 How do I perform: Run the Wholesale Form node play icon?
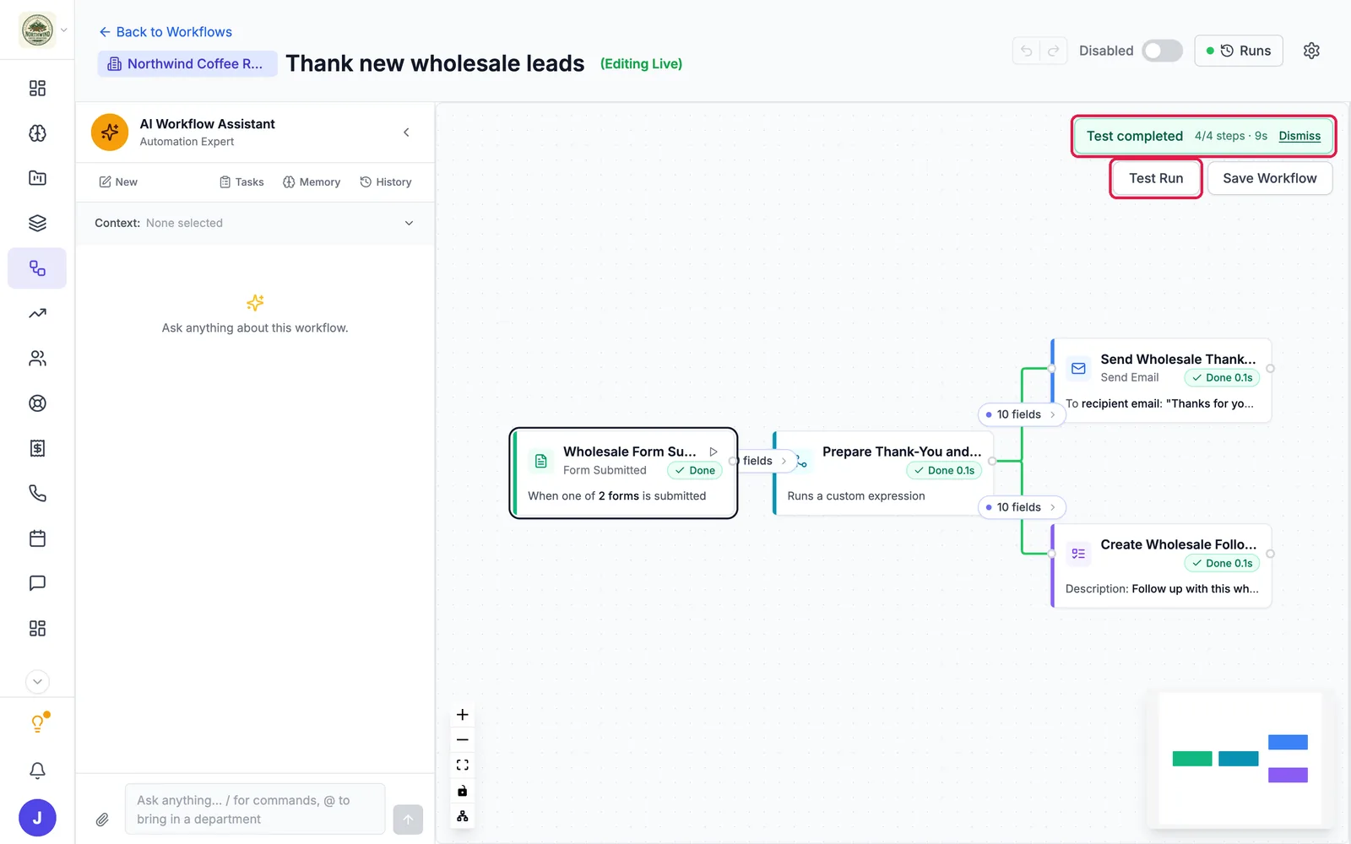(713, 452)
